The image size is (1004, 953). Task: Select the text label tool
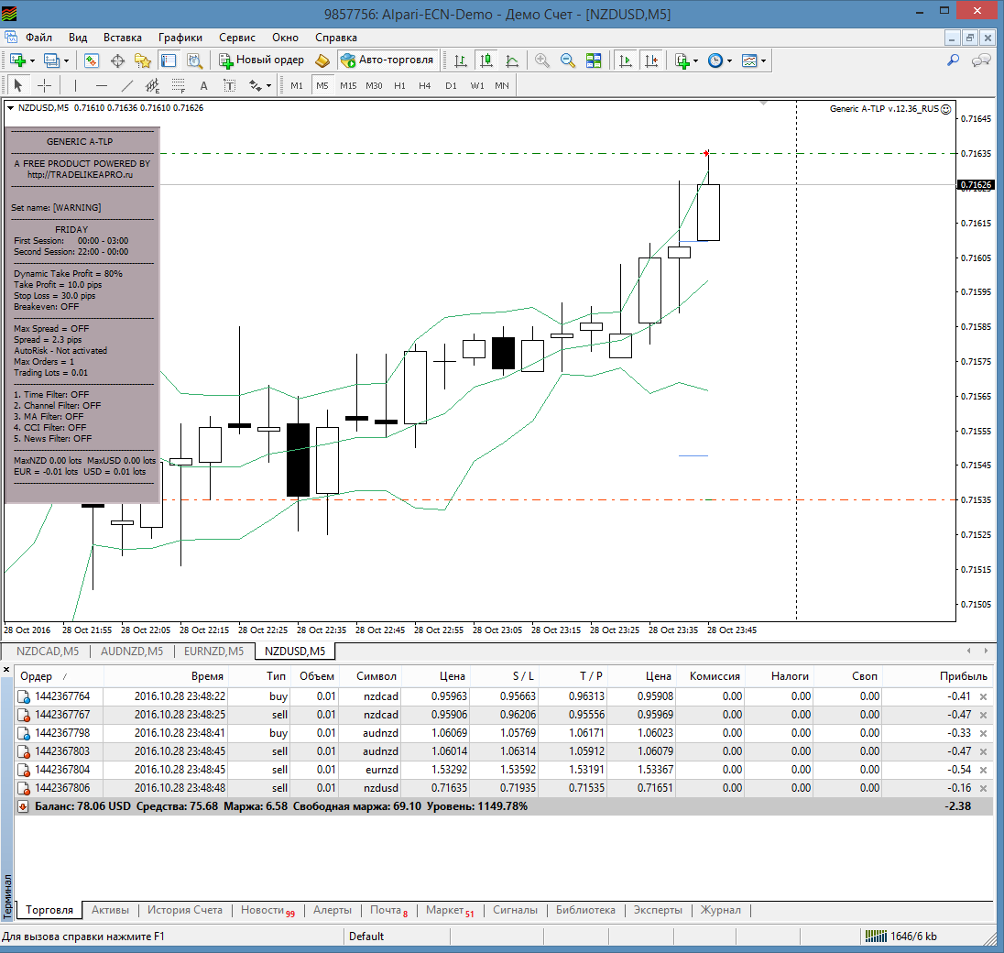(x=229, y=85)
